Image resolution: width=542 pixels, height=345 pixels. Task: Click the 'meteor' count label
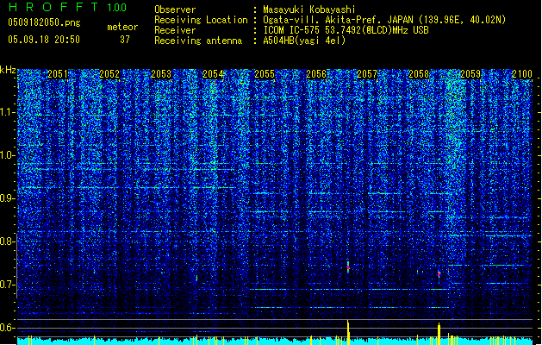(122, 27)
